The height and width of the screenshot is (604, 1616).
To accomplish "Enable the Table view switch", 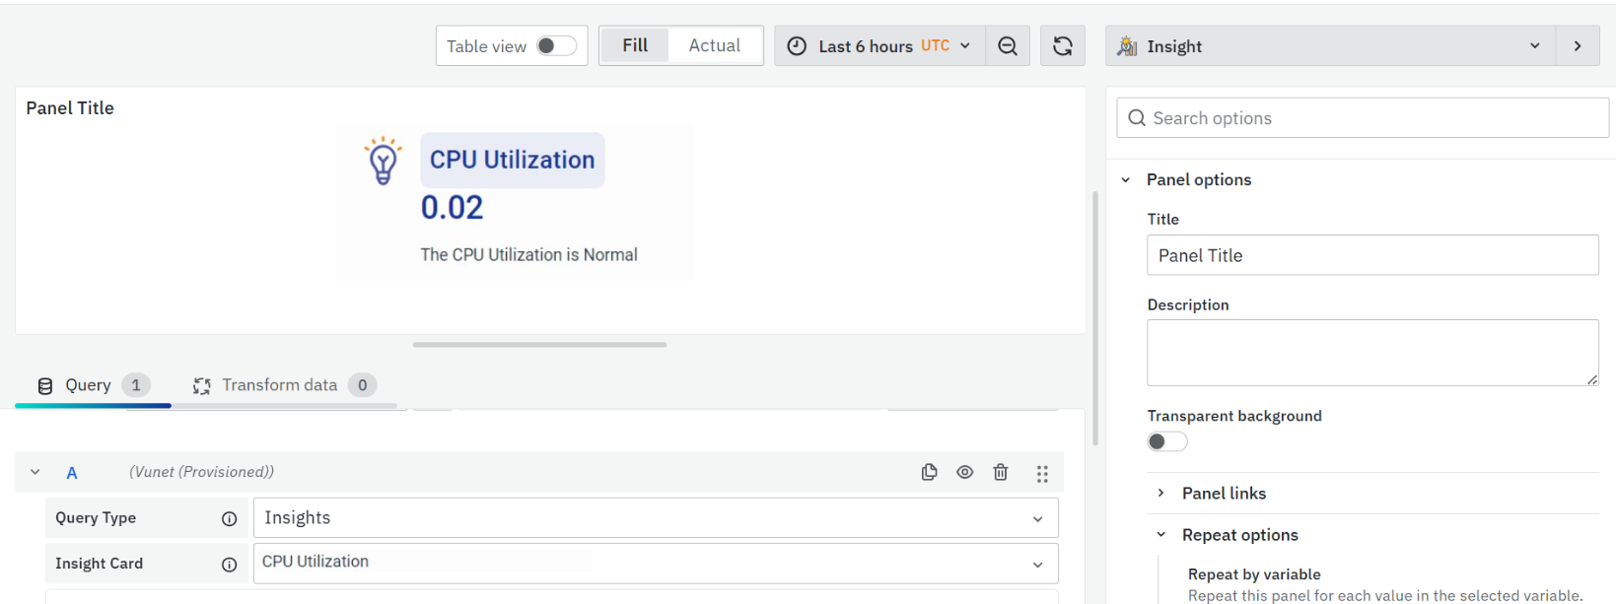I will tap(556, 46).
